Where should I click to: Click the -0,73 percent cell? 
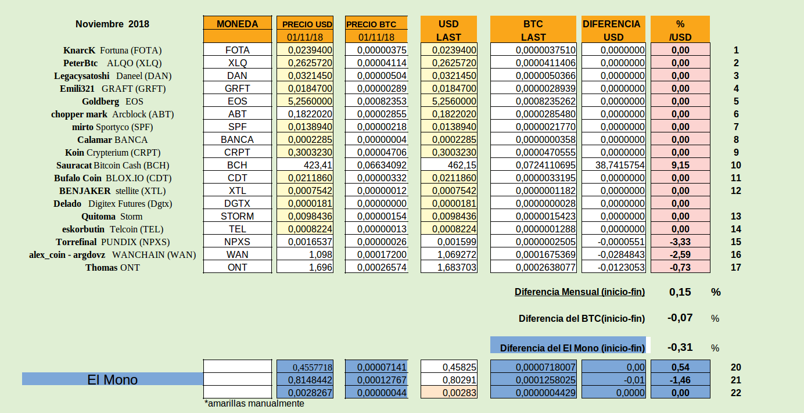click(680, 267)
